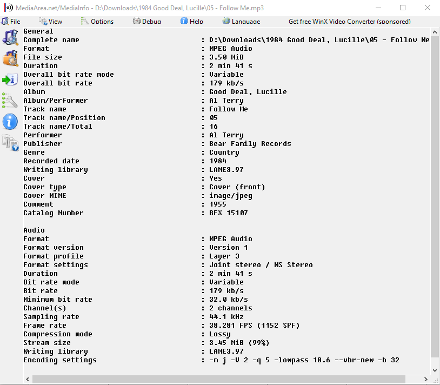Image resolution: width=440 pixels, height=385 pixels.
Task: Click the blue About info sidebar icon
Action: [10, 122]
